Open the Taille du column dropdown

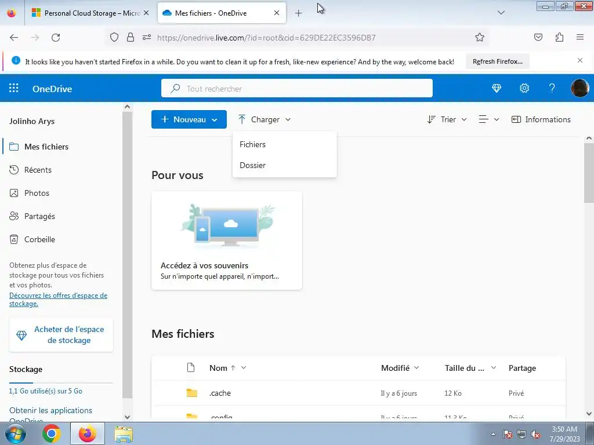click(470, 368)
